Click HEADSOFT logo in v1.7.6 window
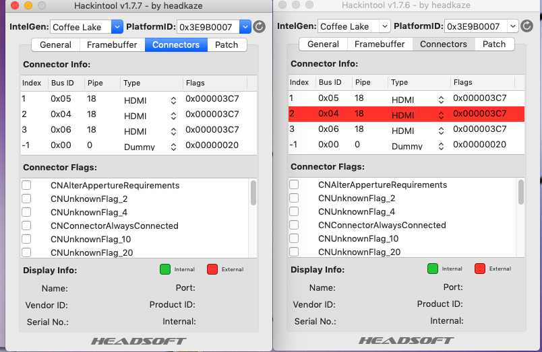The image size is (542, 352). click(406, 341)
